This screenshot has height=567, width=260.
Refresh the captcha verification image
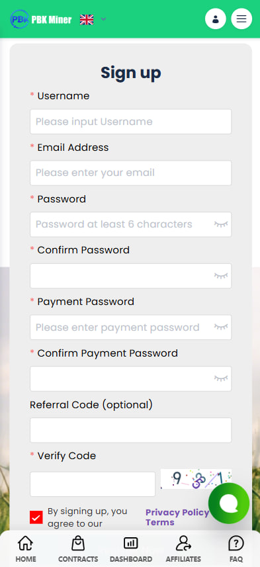coord(196,479)
